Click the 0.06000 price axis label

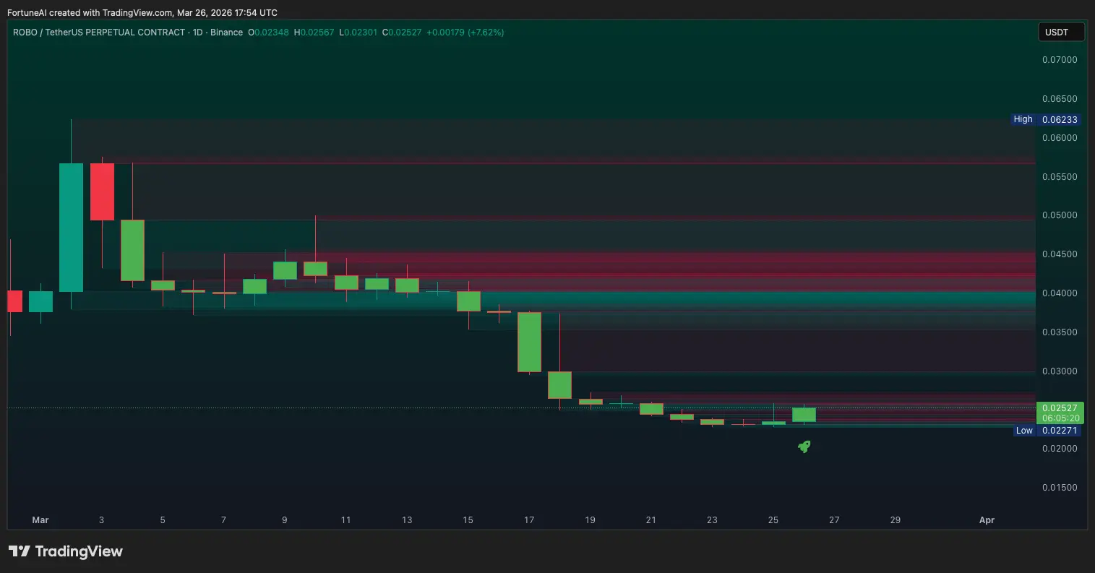point(1060,138)
